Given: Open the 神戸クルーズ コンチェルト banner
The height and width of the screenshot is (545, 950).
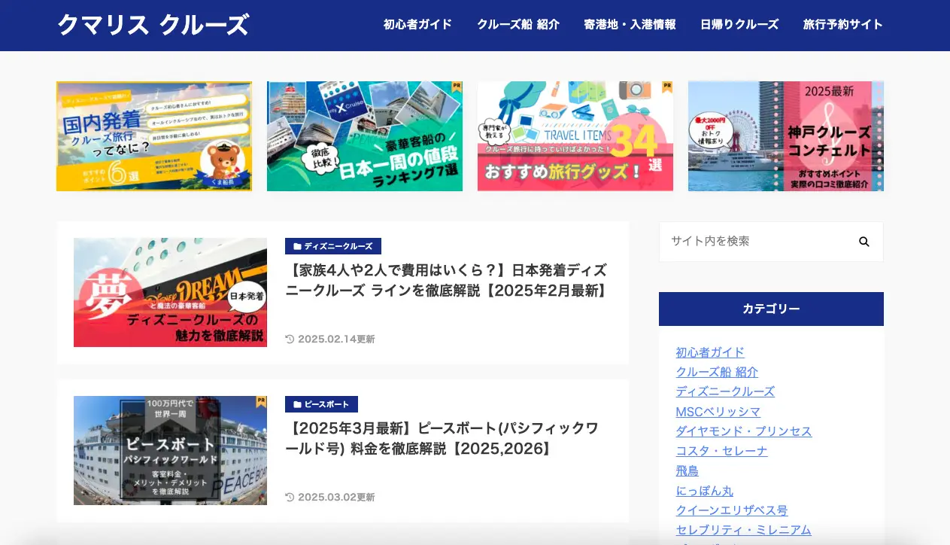Looking at the screenshot, I should [786, 136].
